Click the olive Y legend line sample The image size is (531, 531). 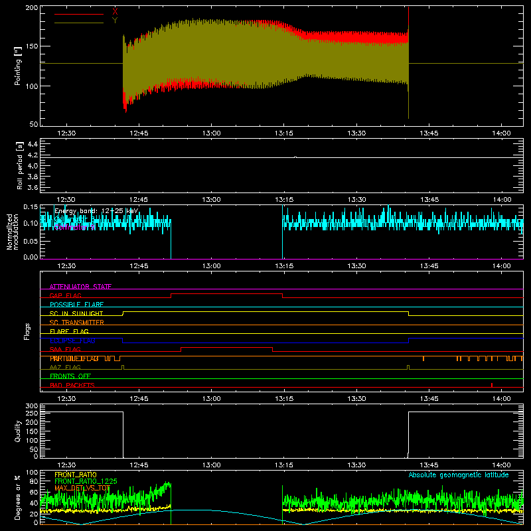point(79,23)
